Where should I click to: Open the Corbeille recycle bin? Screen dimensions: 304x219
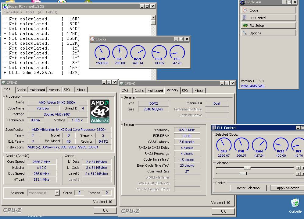(295, 206)
